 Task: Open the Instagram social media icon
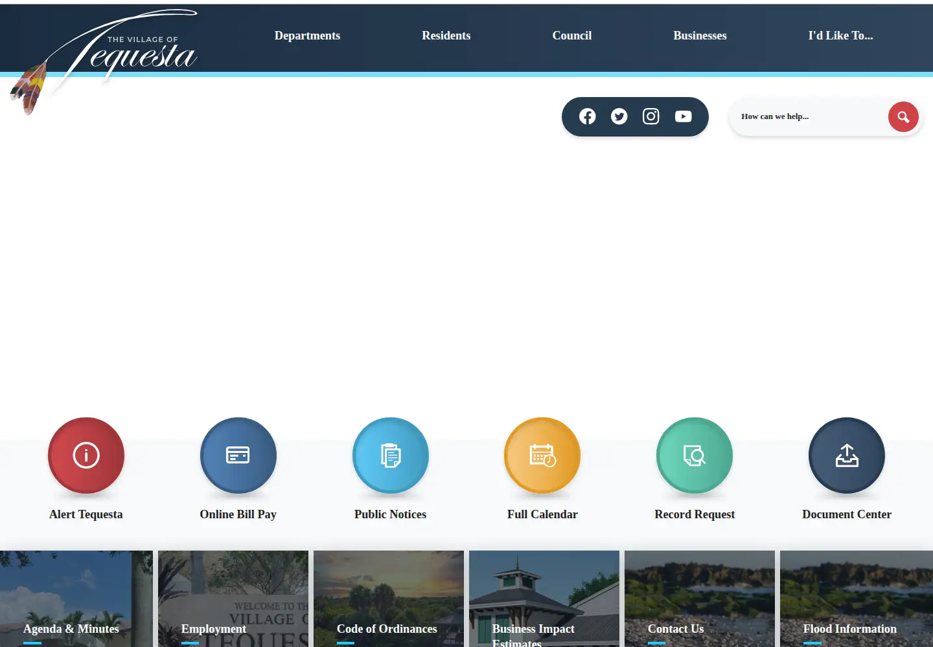point(651,116)
